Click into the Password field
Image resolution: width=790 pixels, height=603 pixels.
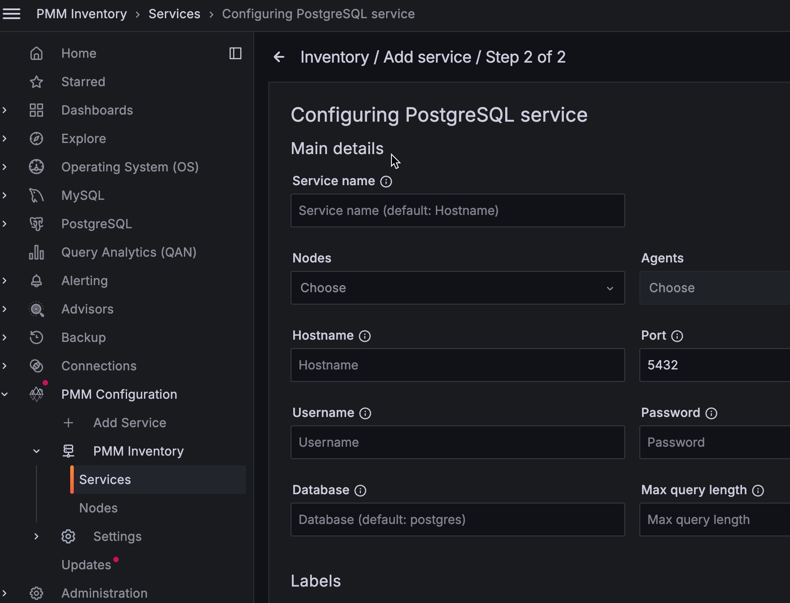714,442
